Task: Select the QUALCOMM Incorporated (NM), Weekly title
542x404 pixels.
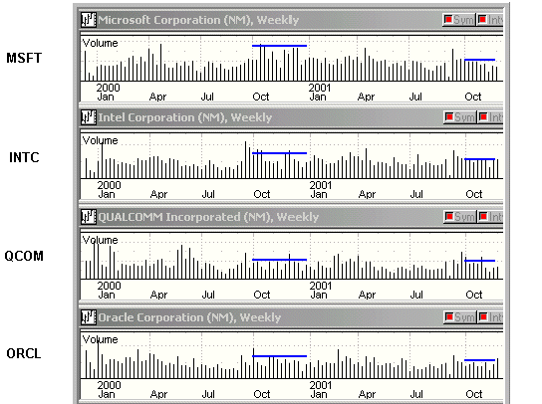Action: [x=208, y=217]
